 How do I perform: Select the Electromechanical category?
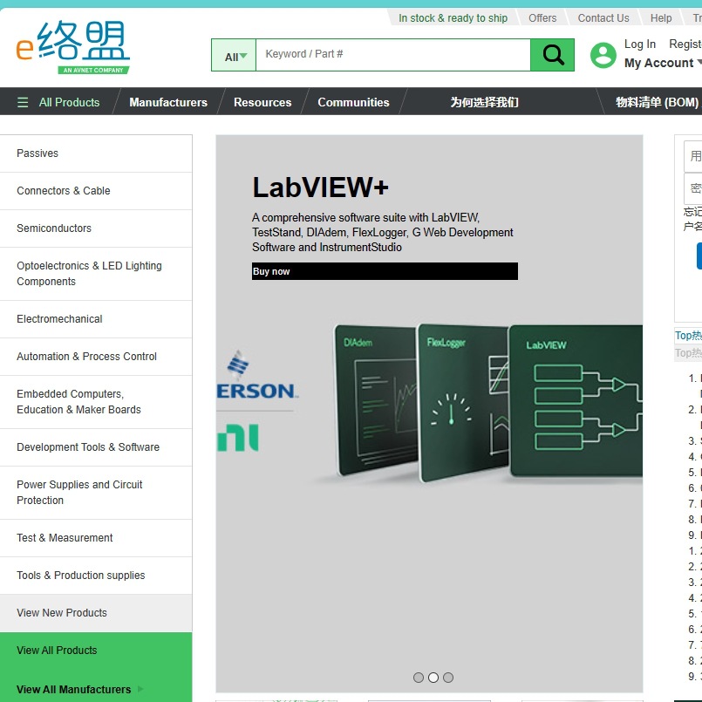96,319
